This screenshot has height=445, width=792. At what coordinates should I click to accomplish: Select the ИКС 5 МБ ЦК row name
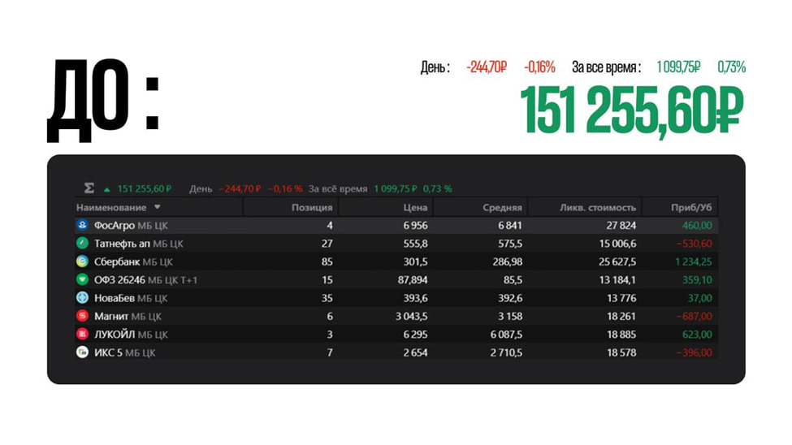125,352
